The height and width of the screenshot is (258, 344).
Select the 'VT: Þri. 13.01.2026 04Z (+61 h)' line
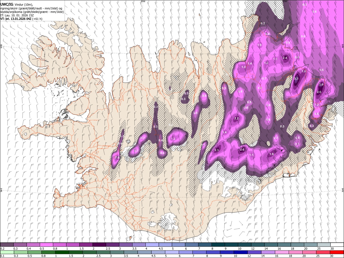[21, 19]
